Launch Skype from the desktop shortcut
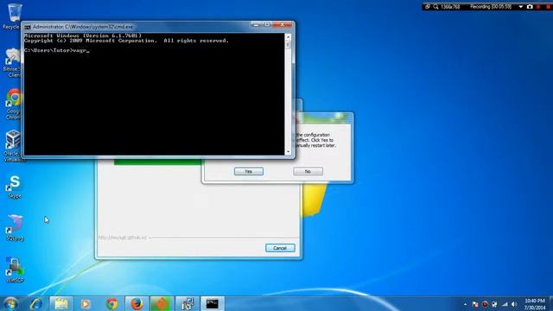553x311 pixels. 14,187
